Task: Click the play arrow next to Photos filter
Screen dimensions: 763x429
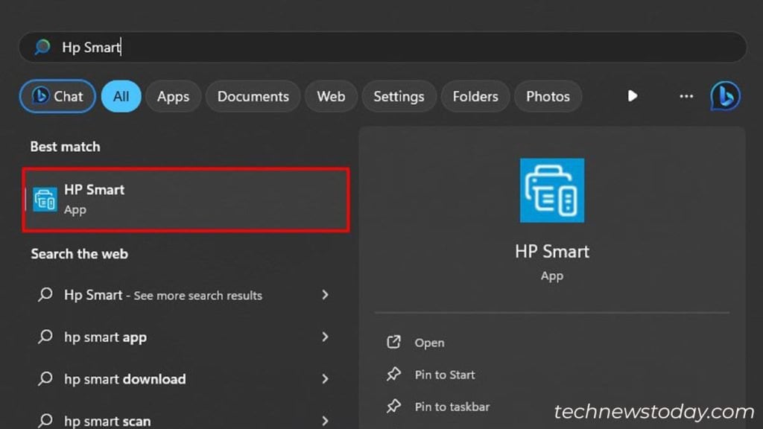Action: point(632,96)
